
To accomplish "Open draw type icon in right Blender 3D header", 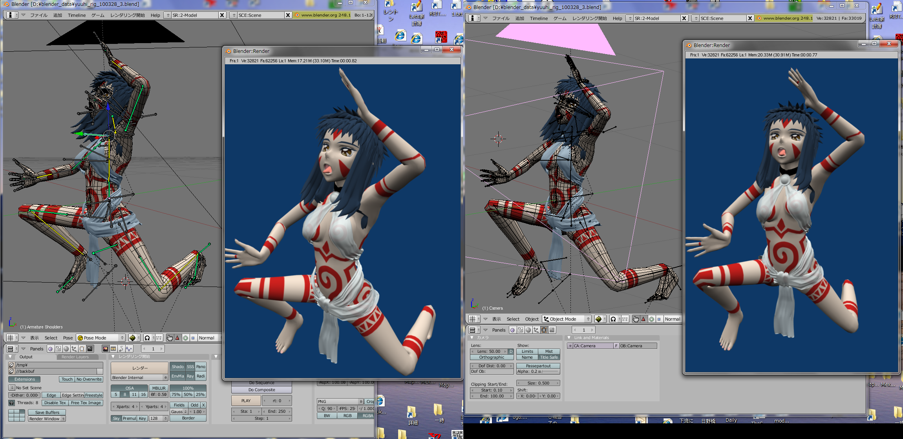I will click(600, 319).
